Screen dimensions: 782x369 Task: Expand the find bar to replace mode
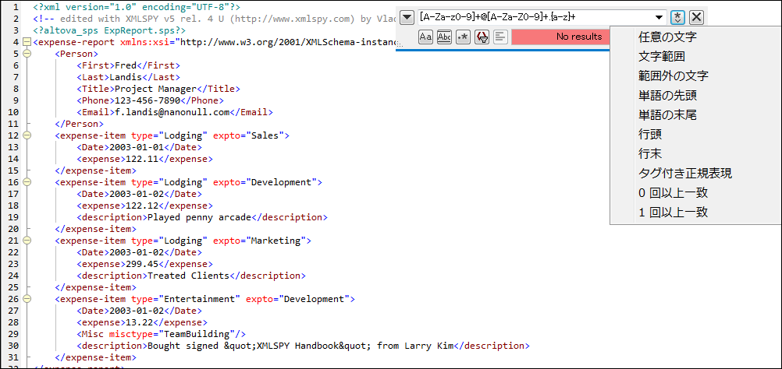coord(407,17)
